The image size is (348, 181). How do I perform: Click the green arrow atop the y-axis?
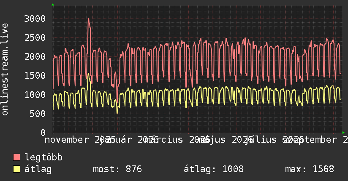(x=53, y=5)
